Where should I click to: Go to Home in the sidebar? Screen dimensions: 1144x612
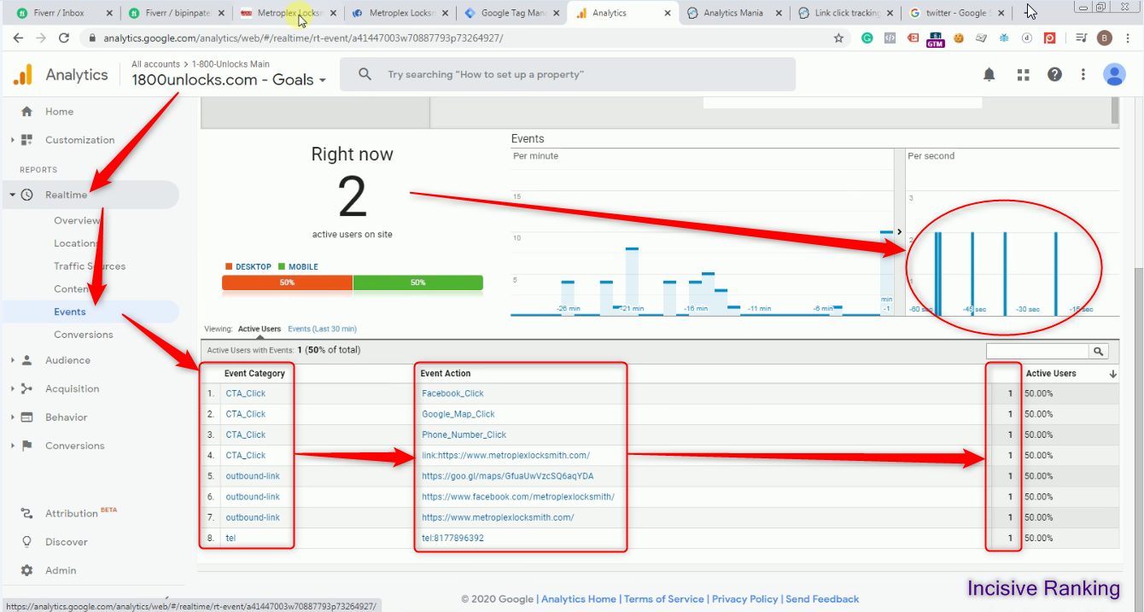59,112
